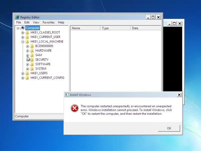201x151 pixels.
Task: Select the BCD00000000 label
Action: click(44, 46)
